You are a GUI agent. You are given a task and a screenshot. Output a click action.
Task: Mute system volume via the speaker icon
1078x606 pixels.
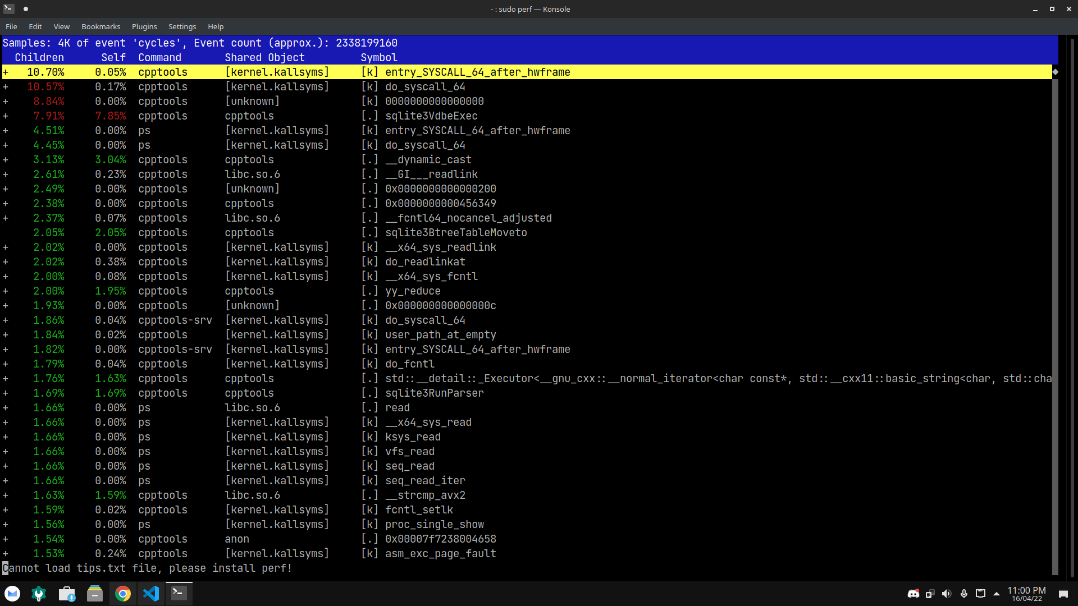click(x=947, y=594)
